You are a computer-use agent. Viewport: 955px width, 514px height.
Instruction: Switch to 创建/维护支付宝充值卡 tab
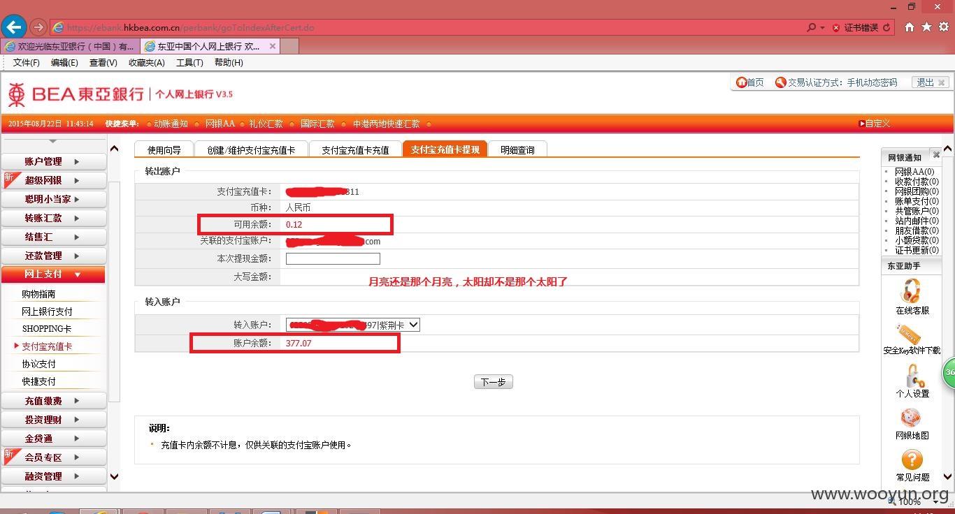[x=251, y=149]
